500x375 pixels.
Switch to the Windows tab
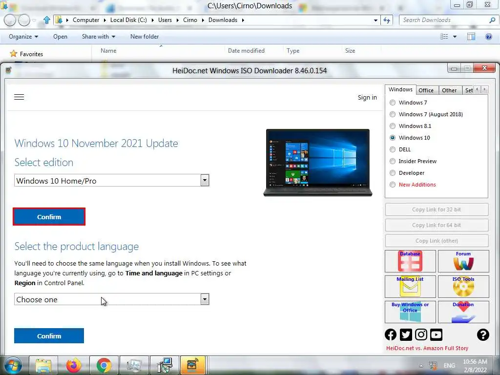(400, 90)
